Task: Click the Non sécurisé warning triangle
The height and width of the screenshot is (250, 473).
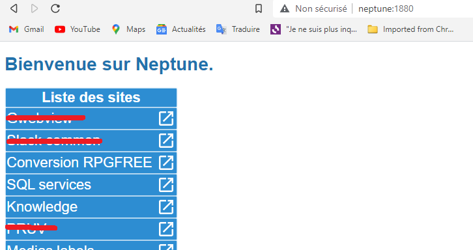Action: click(285, 8)
